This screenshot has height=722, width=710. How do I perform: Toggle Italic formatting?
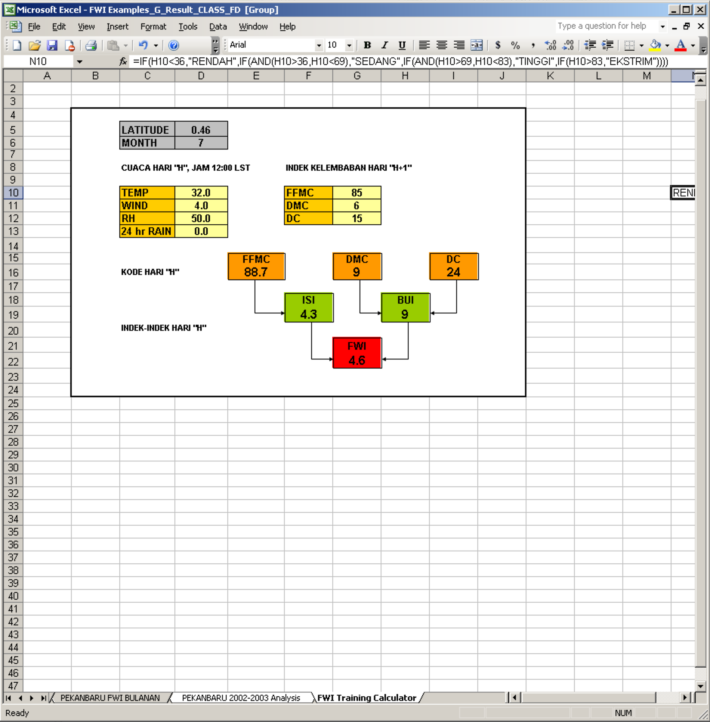coord(384,45)
